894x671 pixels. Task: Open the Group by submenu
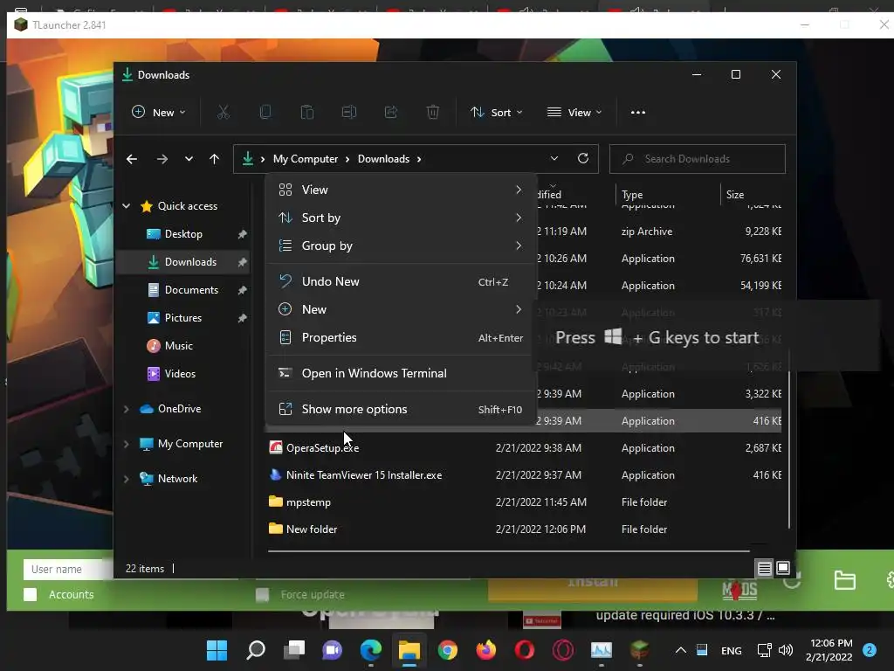pyautogui.click(x=400, y=246)
